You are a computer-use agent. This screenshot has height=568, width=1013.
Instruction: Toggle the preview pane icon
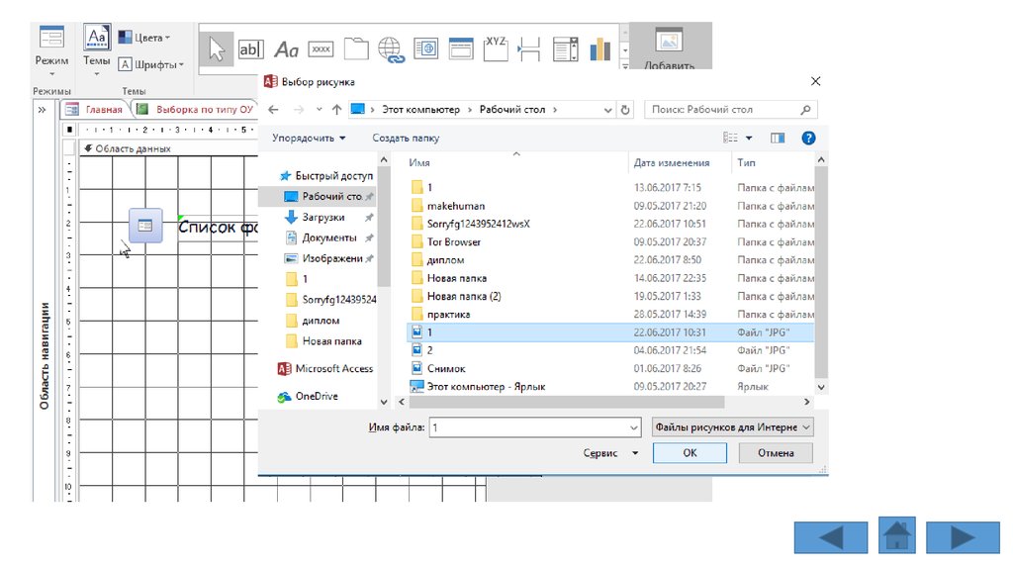coord(778,139)
